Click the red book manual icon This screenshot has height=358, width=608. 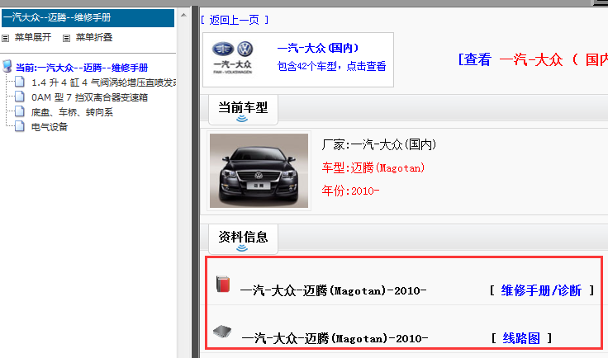(x=223, y=284)
